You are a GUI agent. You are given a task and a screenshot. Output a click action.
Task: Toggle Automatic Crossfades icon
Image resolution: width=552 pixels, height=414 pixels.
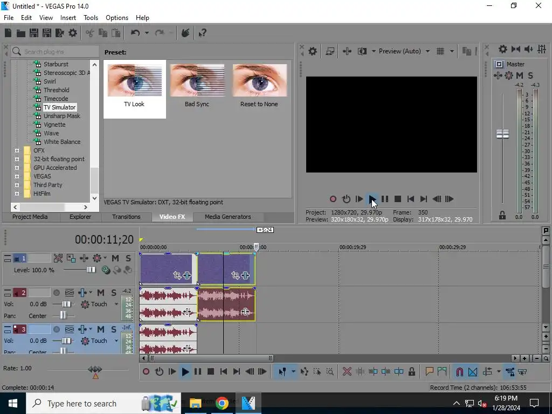tap(473, 372)
